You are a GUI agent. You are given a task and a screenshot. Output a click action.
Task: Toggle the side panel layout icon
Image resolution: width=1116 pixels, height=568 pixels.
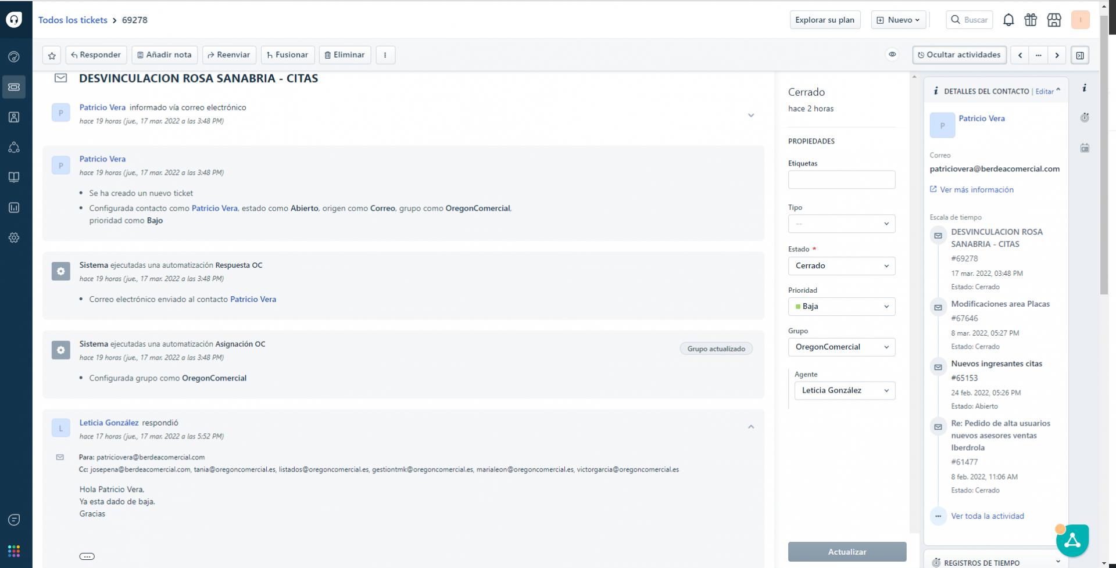click(x=1080, y=55)
